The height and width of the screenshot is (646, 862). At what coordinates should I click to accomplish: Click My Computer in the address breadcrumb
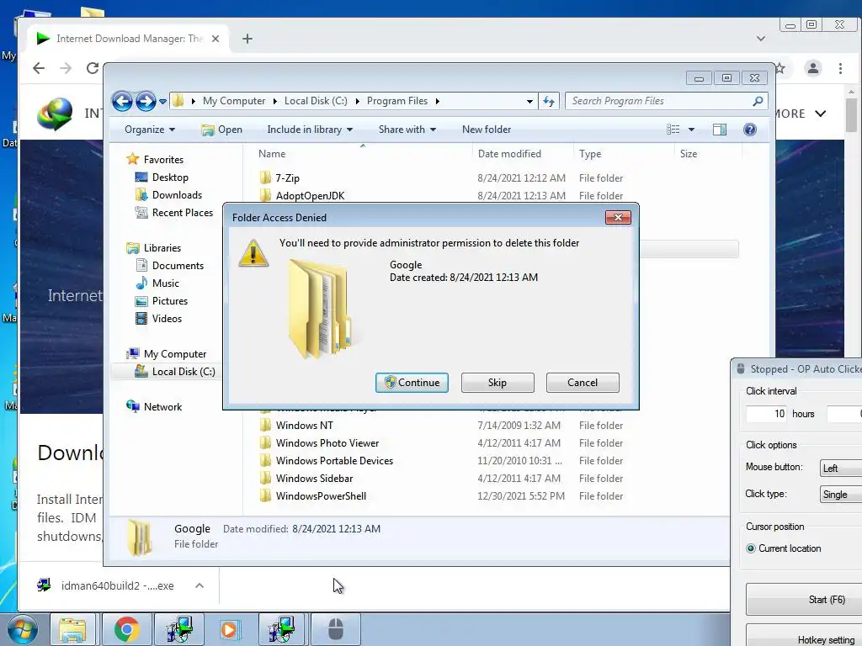234,101
